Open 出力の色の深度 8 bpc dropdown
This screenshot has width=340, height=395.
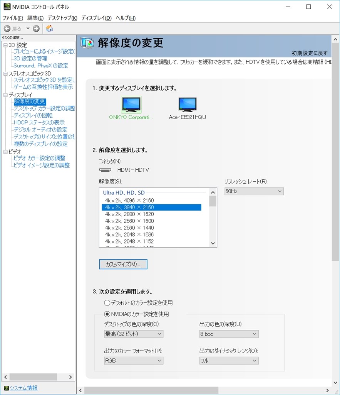pyautogui.click(x=229, y=334)
